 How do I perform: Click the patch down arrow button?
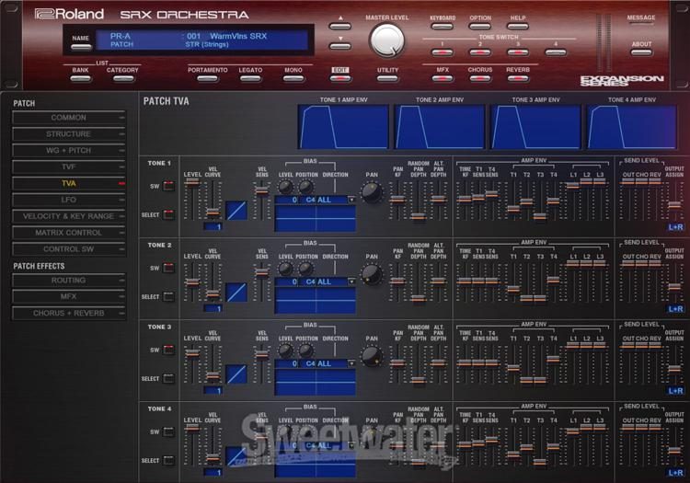click(x=339, y=46)
